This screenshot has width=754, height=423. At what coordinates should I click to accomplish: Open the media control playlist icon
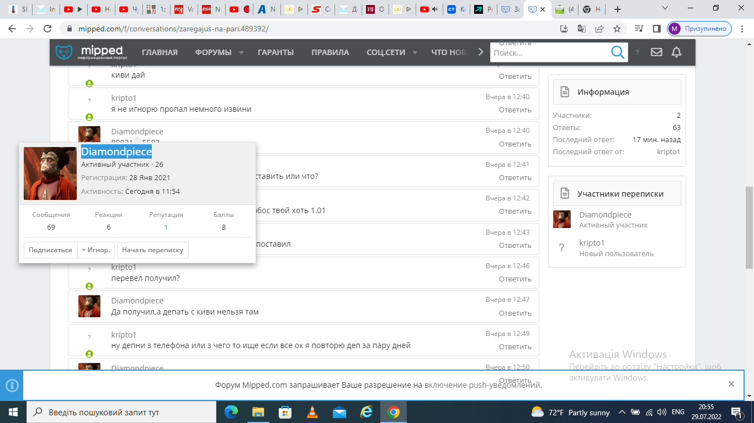[639, 29]
